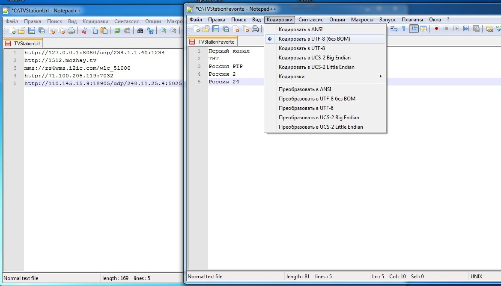Open the Запуск menu

[388, 20]
